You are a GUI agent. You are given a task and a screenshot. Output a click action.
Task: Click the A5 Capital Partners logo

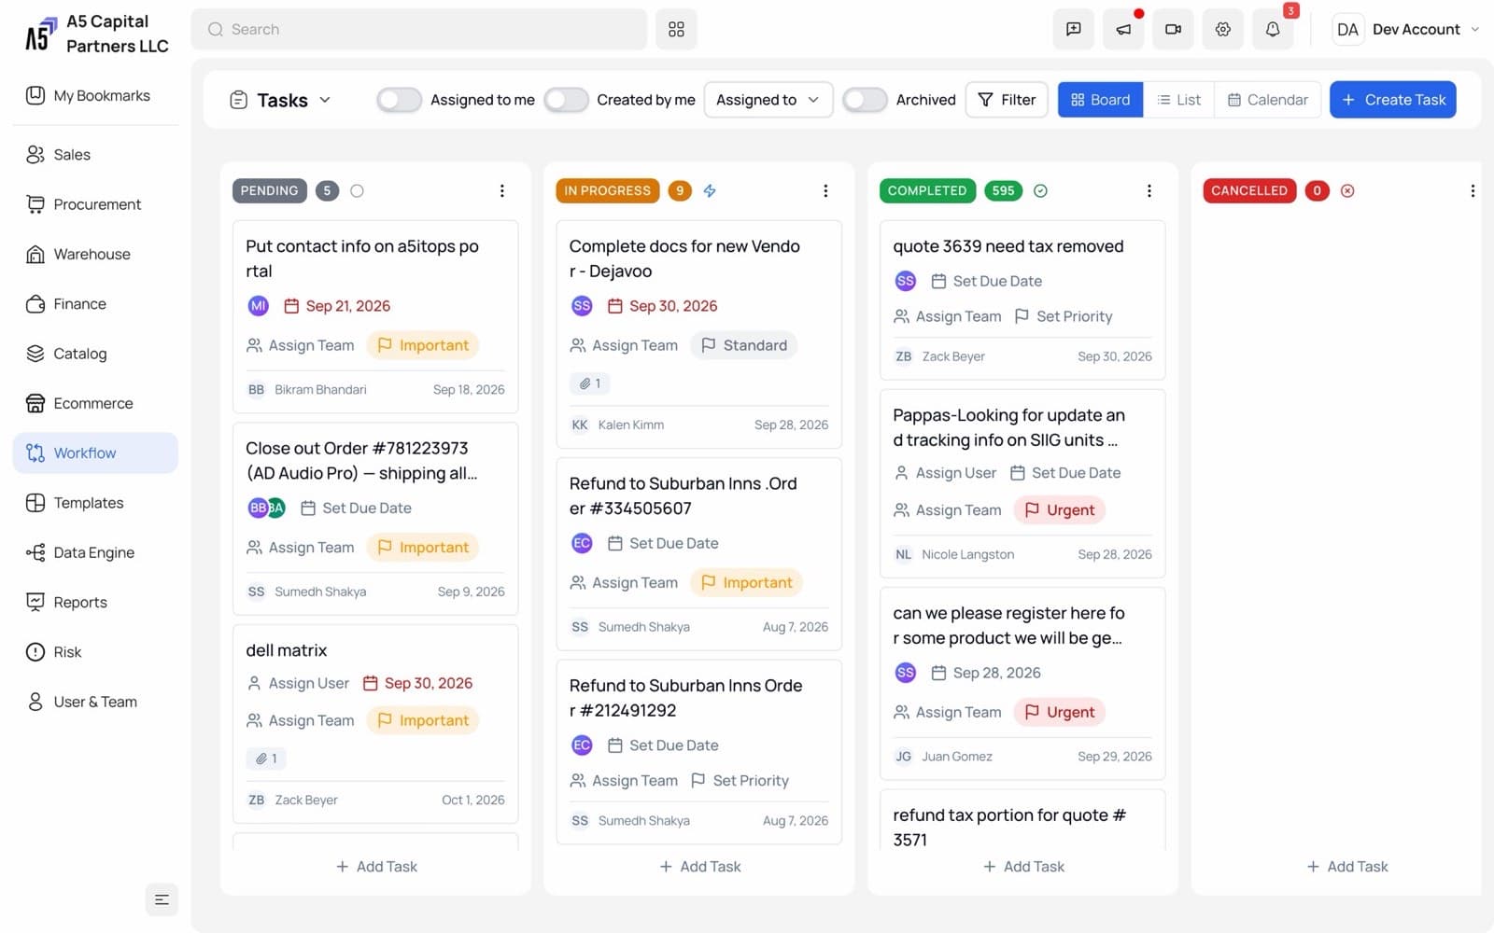point(96,35)
